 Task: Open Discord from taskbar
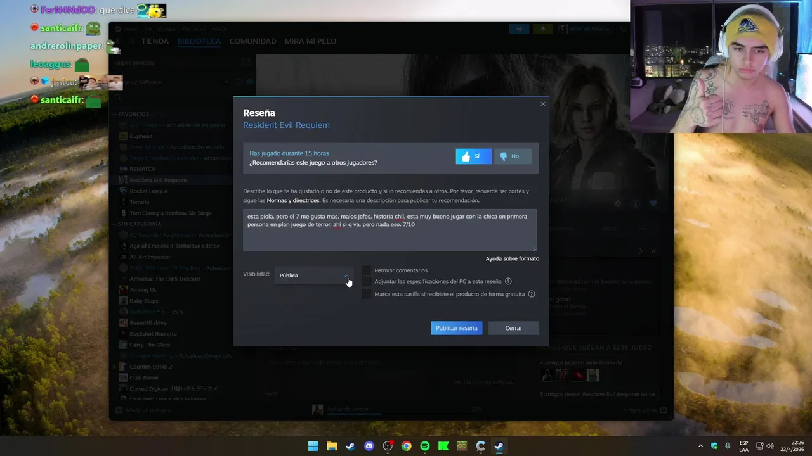pos(369,446)
